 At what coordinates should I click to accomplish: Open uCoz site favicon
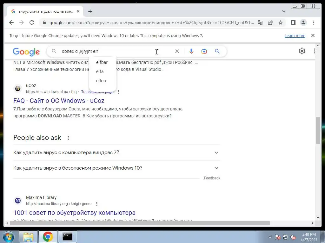tap(18, 89)
